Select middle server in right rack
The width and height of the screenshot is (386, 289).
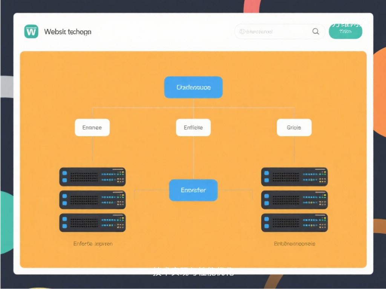pos(294,199)
